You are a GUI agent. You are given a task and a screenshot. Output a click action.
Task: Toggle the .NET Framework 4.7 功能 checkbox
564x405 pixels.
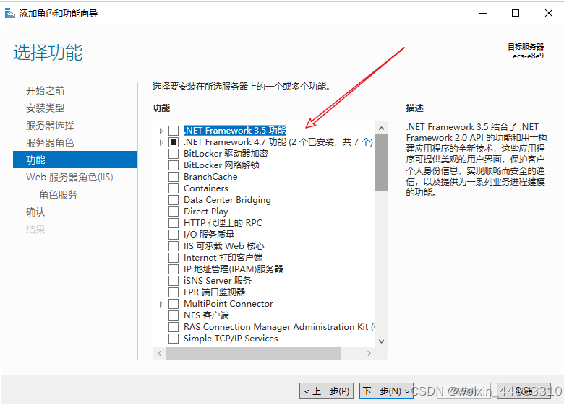tap(174, 142)
